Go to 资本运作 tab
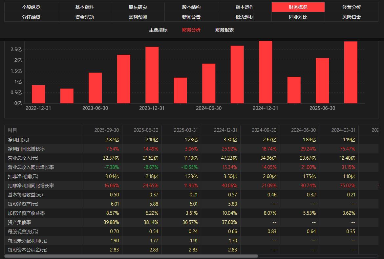384x259 pixels. tap(245, 7)
